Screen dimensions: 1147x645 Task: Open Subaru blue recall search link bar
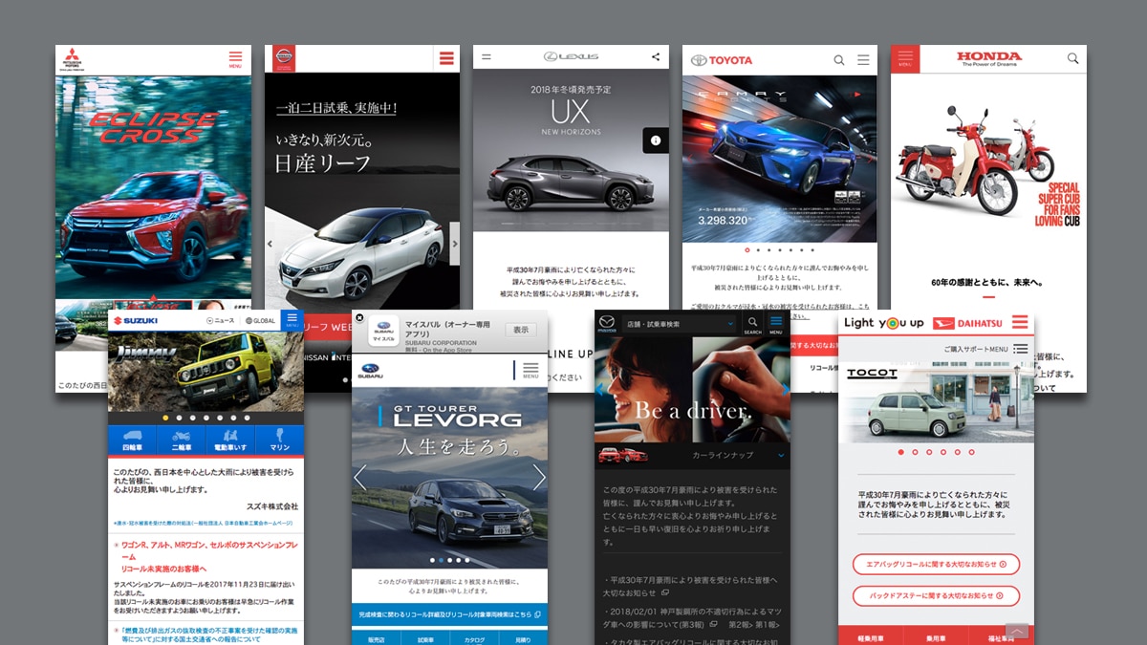point(449,614)
